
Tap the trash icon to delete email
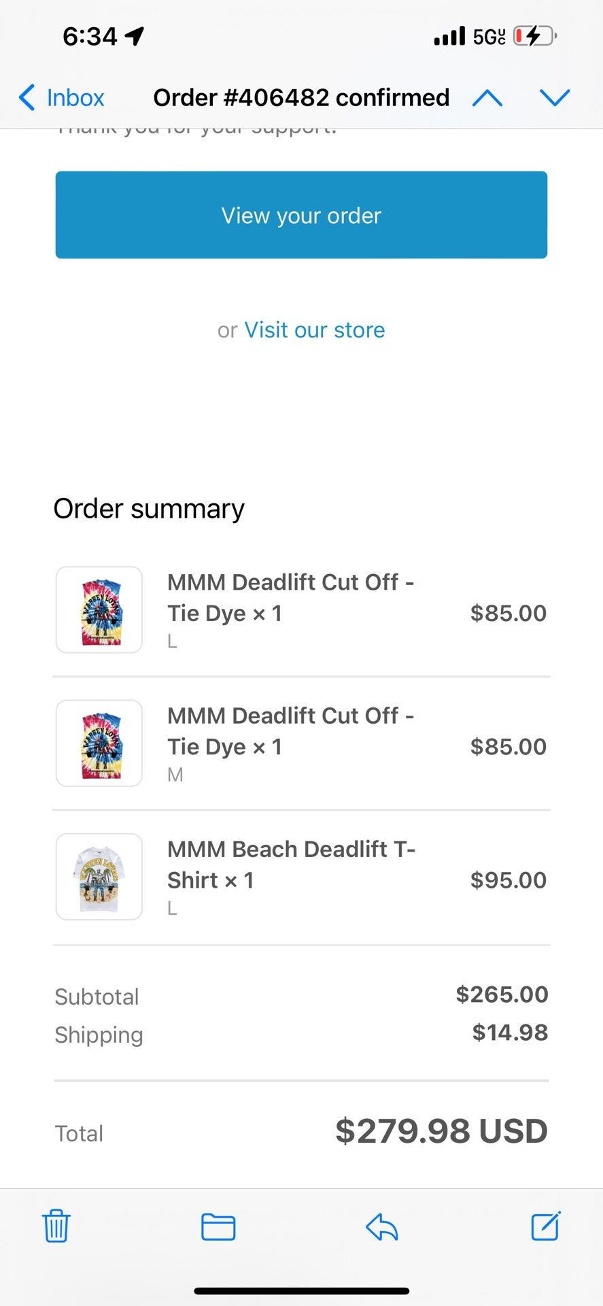pos(56,1226)
